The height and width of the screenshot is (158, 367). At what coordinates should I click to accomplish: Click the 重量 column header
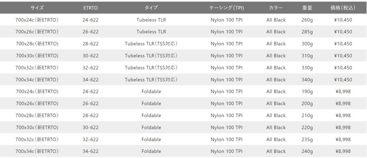coord(307,8)
